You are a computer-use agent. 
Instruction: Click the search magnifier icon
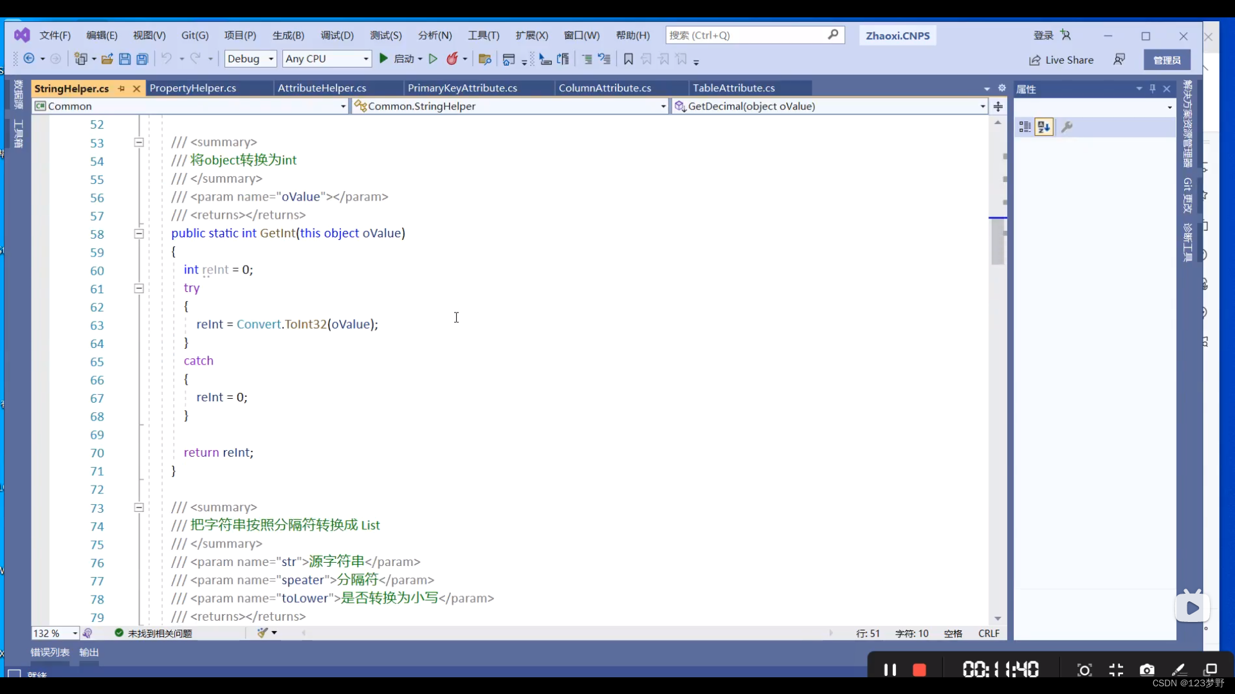point(833,35)
